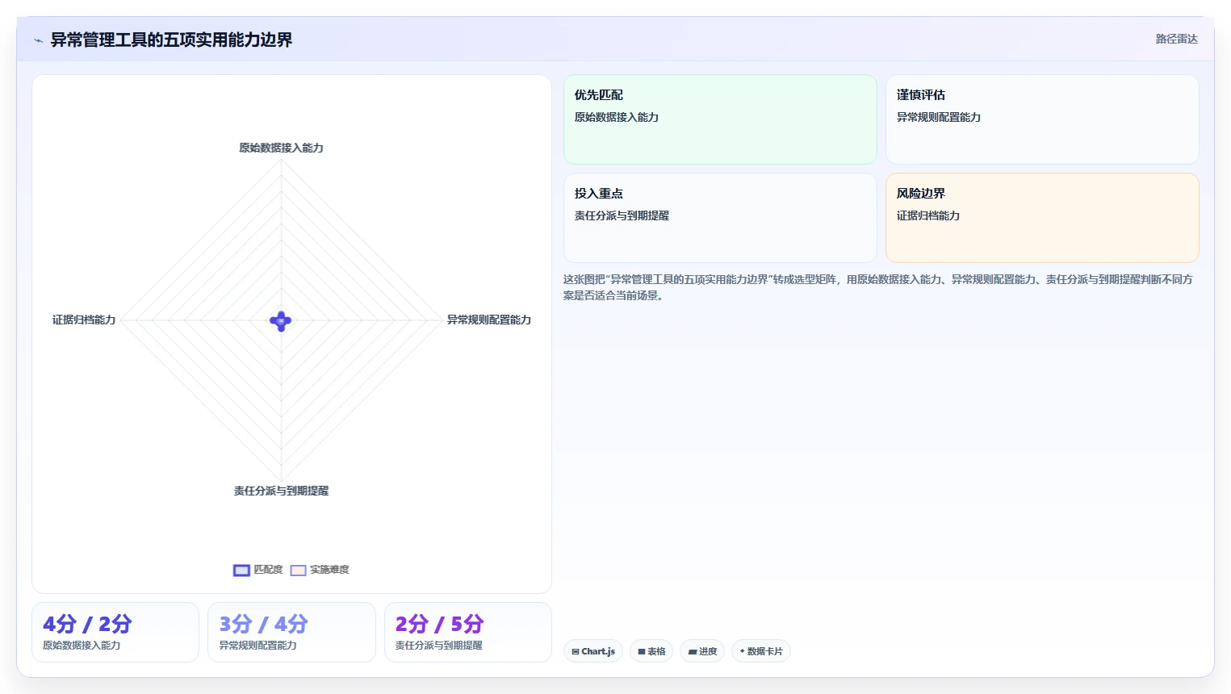Click 证据归档能力 text in 风险边界 card
The height and width of the screenshot is (694, 1231).
928,215
